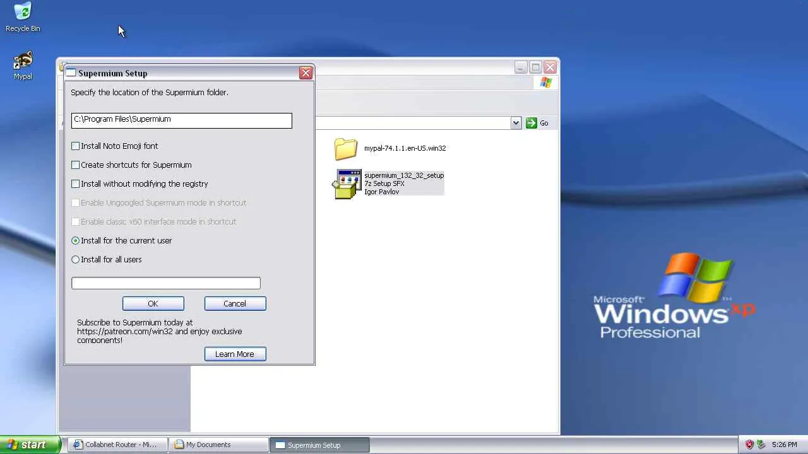The image size is (808, 454).
Task: Select the supermium_132_32_setup installer icon
Action: (x=347, y=183)
